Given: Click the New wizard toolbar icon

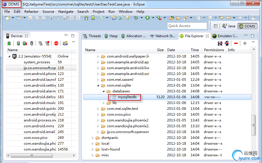Looking at the screenshot, I should pyautogui.click(x=7, y=18).
